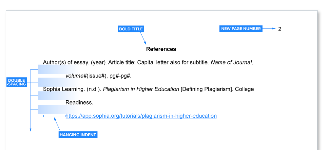Click the arrow below BOLD TITLE
Viewport: 328px width, 150px height.
[x=143, y=38]
